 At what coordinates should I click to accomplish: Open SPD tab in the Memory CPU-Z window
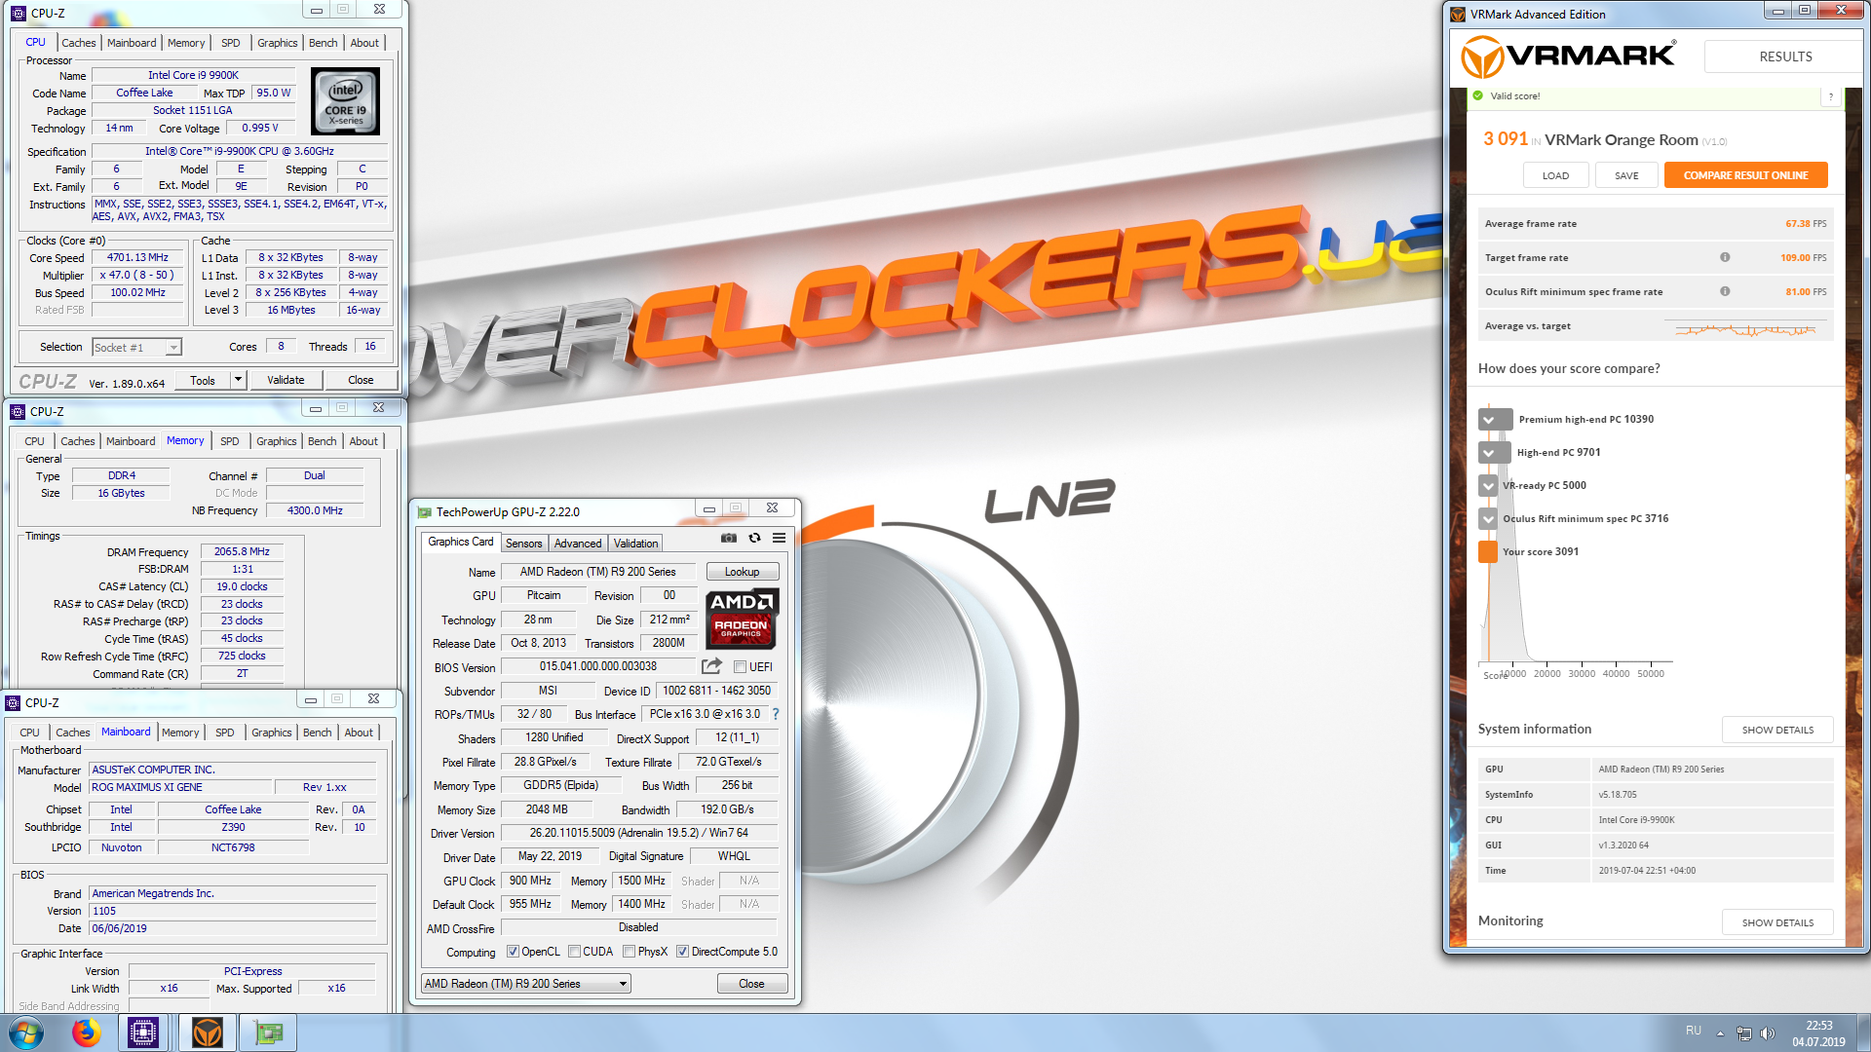(x=229, y=441)
